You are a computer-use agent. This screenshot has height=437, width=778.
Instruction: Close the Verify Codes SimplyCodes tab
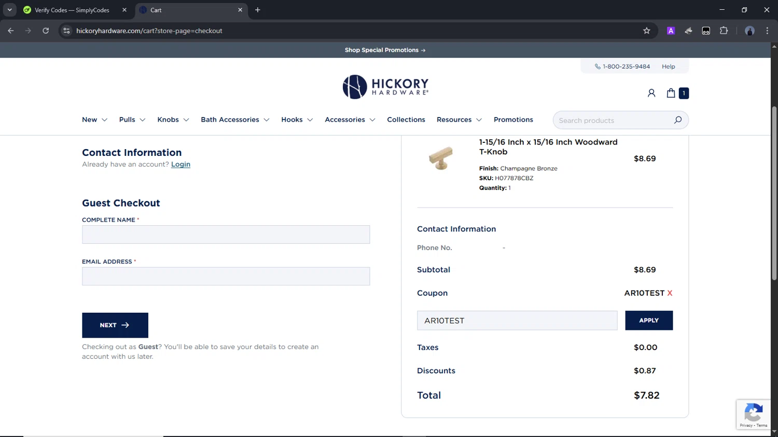(x=124, y=10)
